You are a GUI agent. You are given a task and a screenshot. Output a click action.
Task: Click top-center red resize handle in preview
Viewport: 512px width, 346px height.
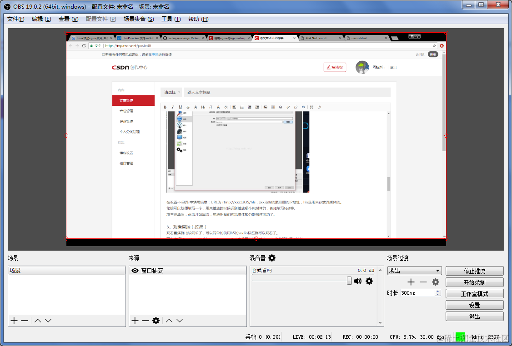(256, 33)
